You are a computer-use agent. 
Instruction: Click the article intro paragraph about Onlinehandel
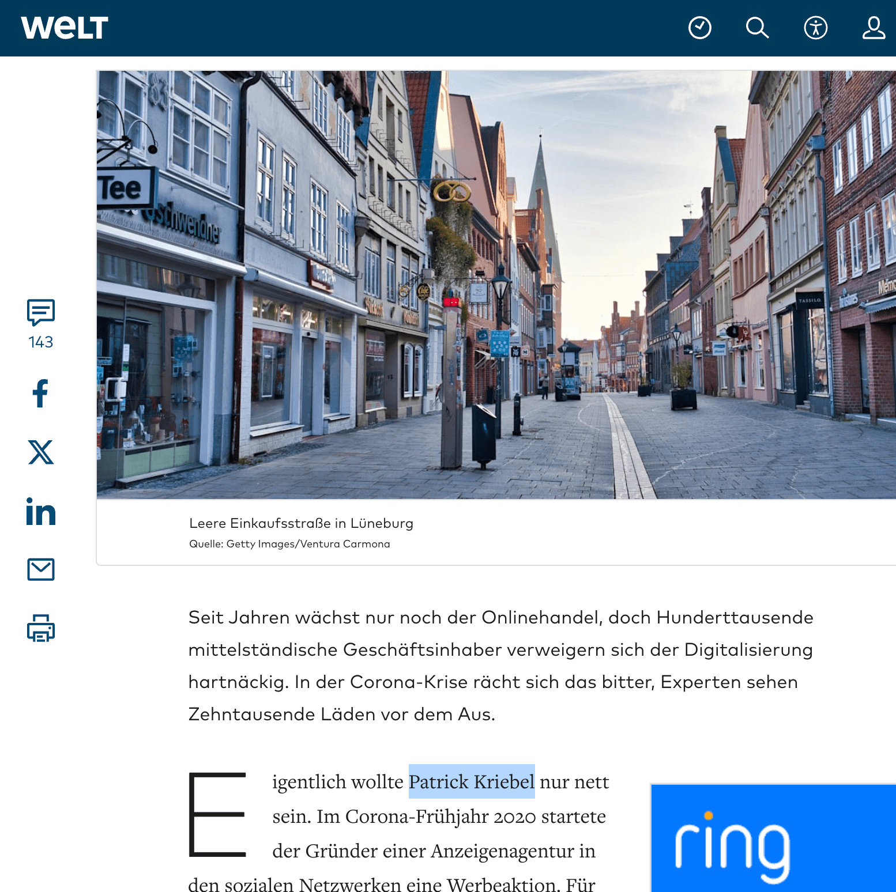click(x=500, y=666)
